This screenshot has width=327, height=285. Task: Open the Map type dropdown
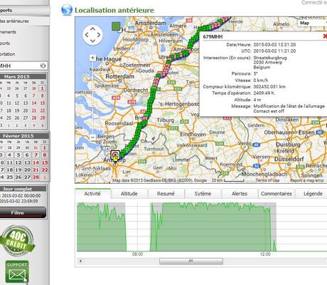pyautogui.click(x=313, y=23)
